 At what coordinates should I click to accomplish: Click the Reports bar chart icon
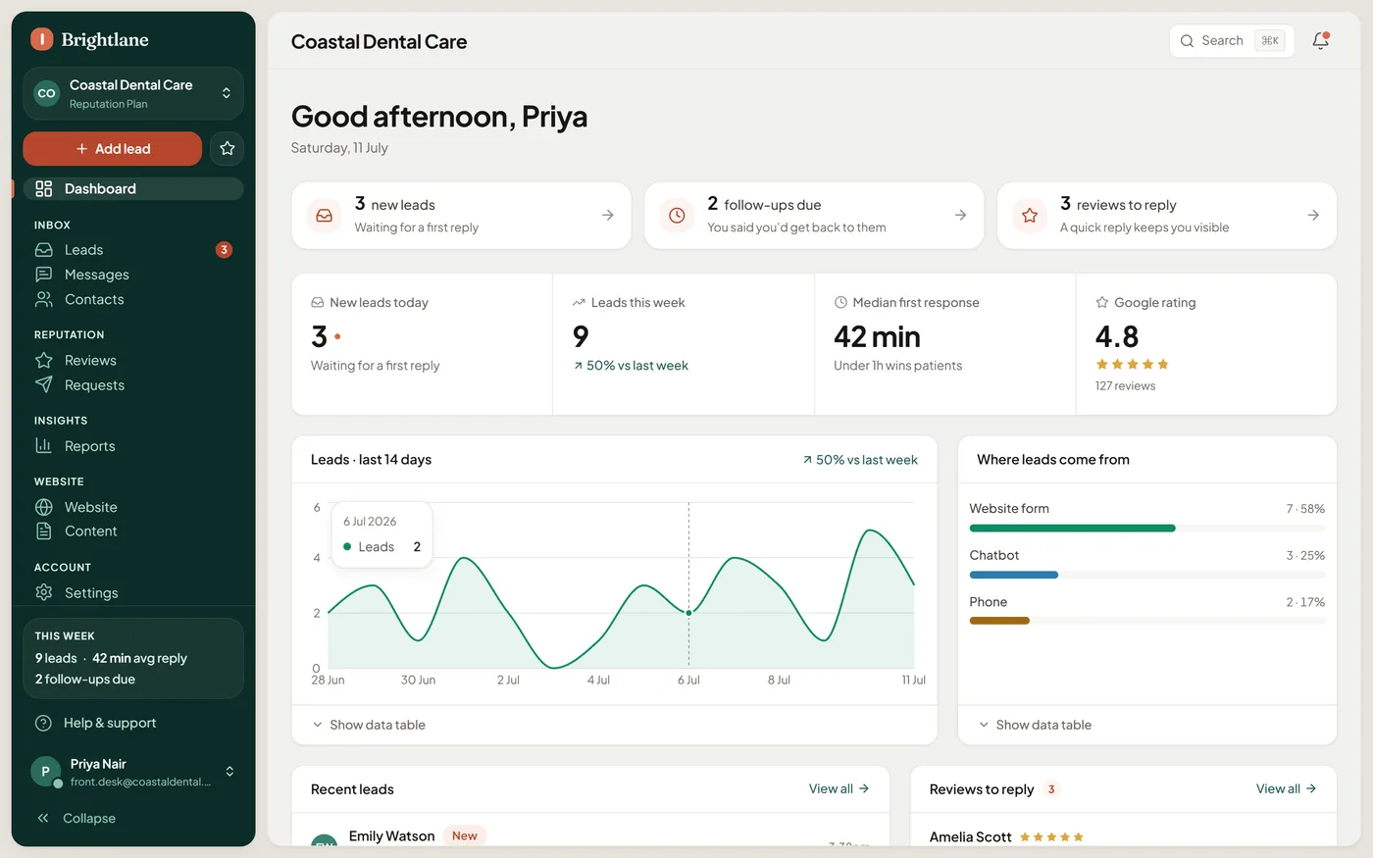pos(43,445)
